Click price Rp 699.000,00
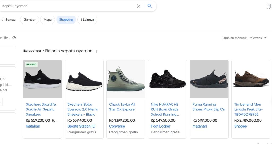Image resolution: width=272 pixels, height=144 pixels. pos(205,120)
